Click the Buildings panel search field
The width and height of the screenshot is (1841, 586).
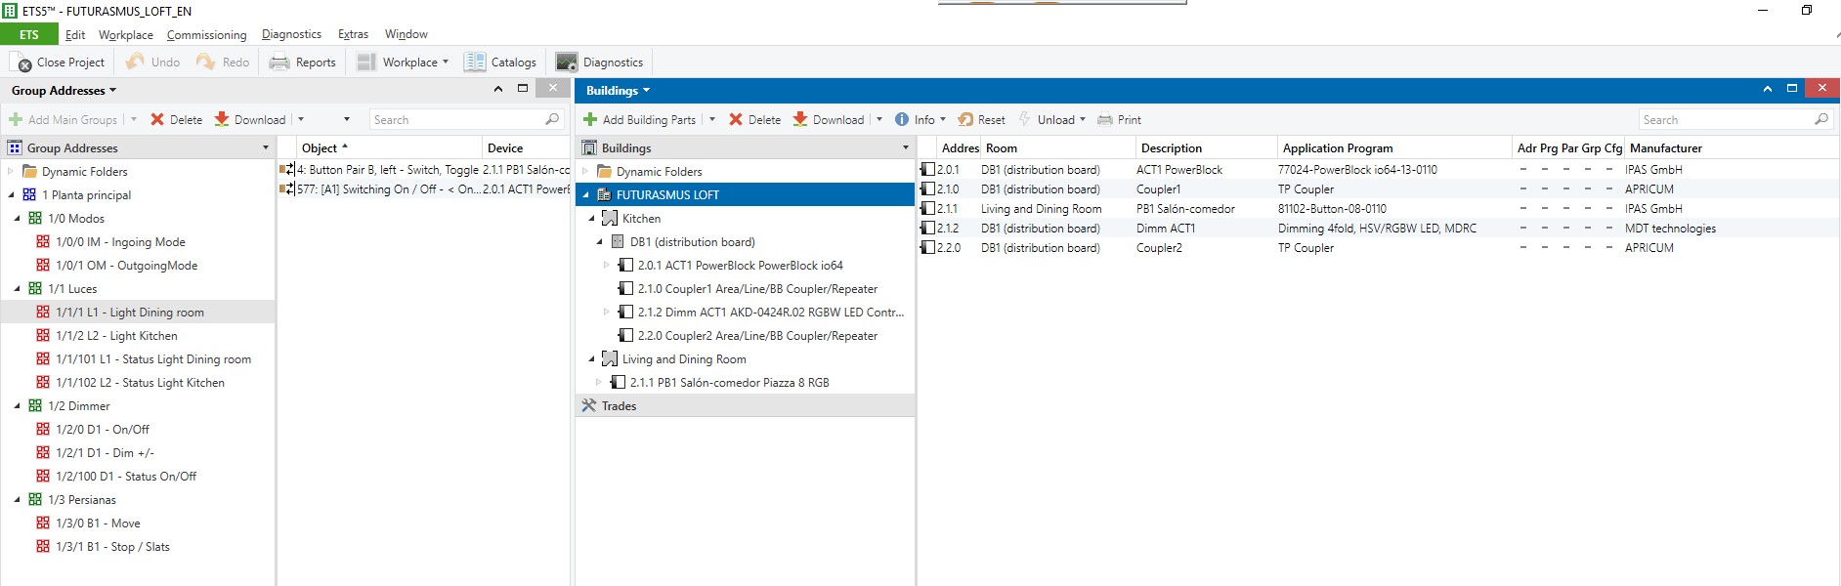[1725, 120]
